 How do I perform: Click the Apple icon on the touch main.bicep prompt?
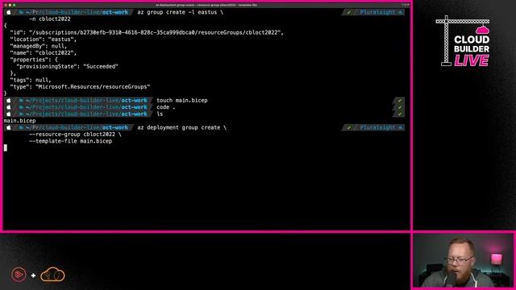(x=9, y=100)
